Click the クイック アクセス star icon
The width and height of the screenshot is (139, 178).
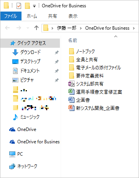click(13, 43)
